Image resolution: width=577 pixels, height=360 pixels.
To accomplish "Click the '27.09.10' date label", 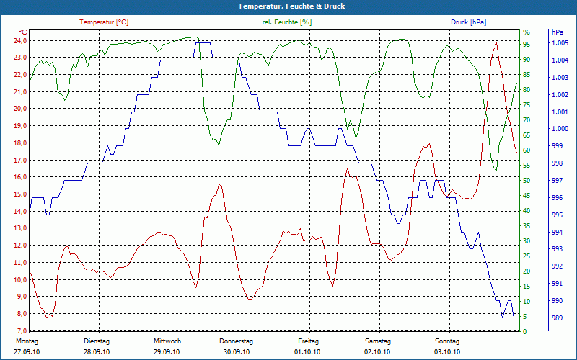I will 27,352.
